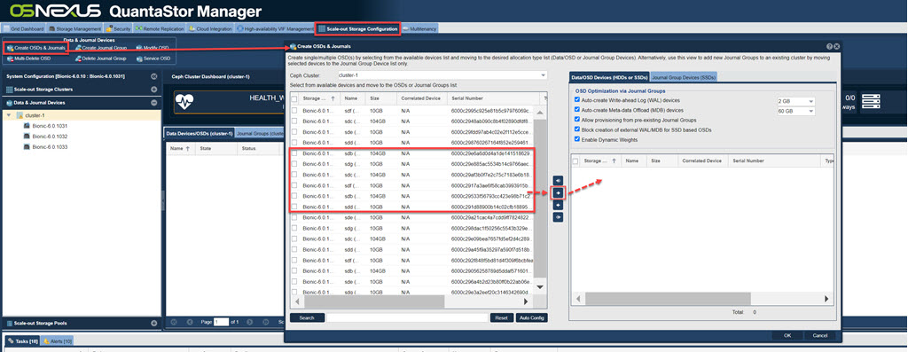Open the WAL size 2 GB dropdown
The width and height of the screenshot is (908, 352).
pyautogui.click(x=810, y=101)
